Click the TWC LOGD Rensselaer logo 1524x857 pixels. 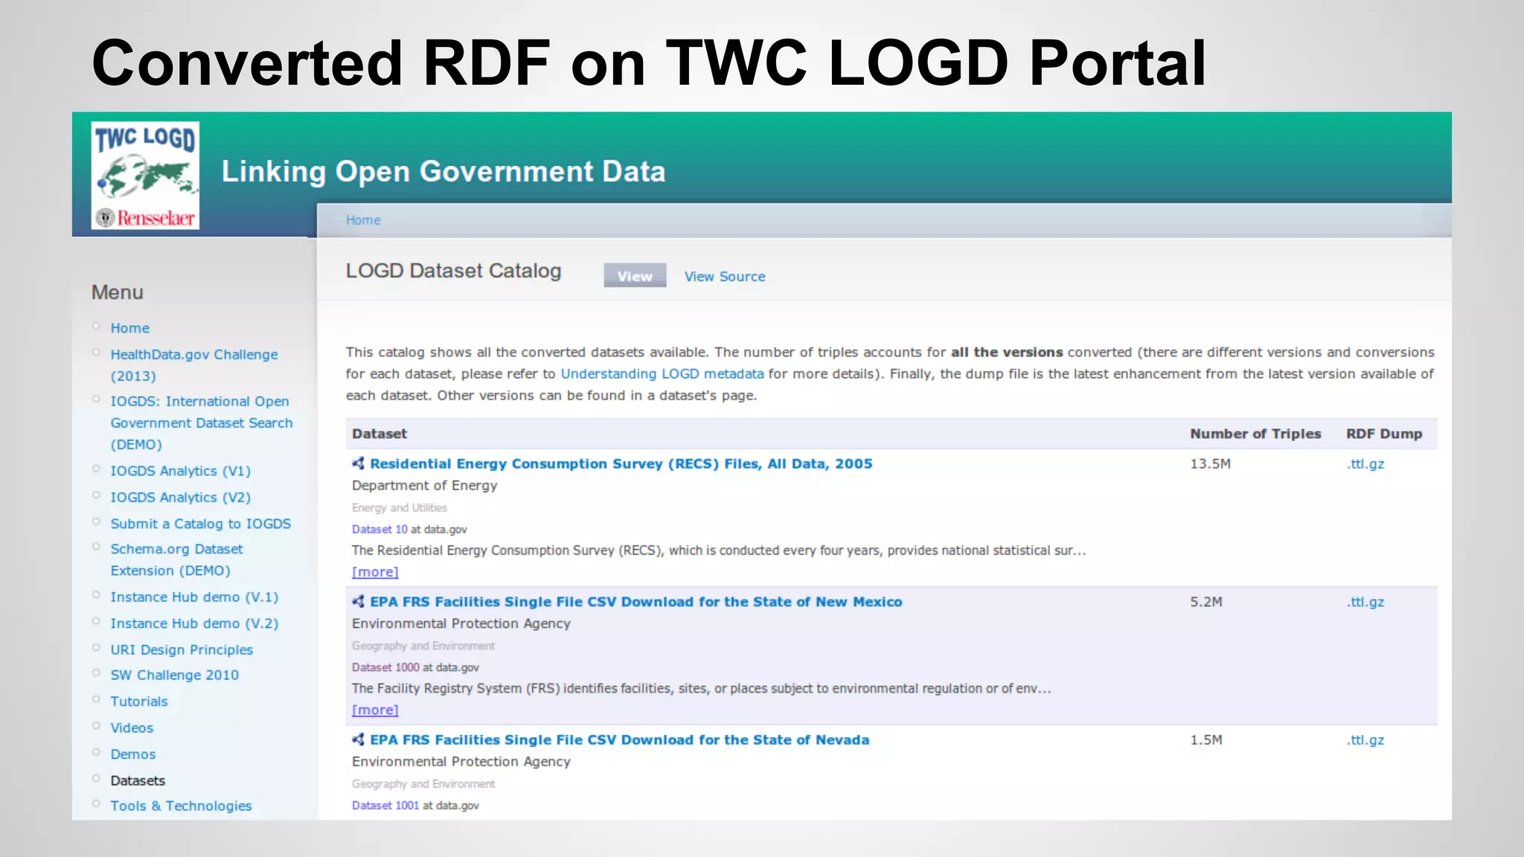click(145, 176)
